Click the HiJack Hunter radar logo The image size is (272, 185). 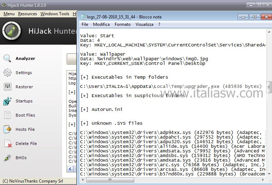(x=11, y=30)
